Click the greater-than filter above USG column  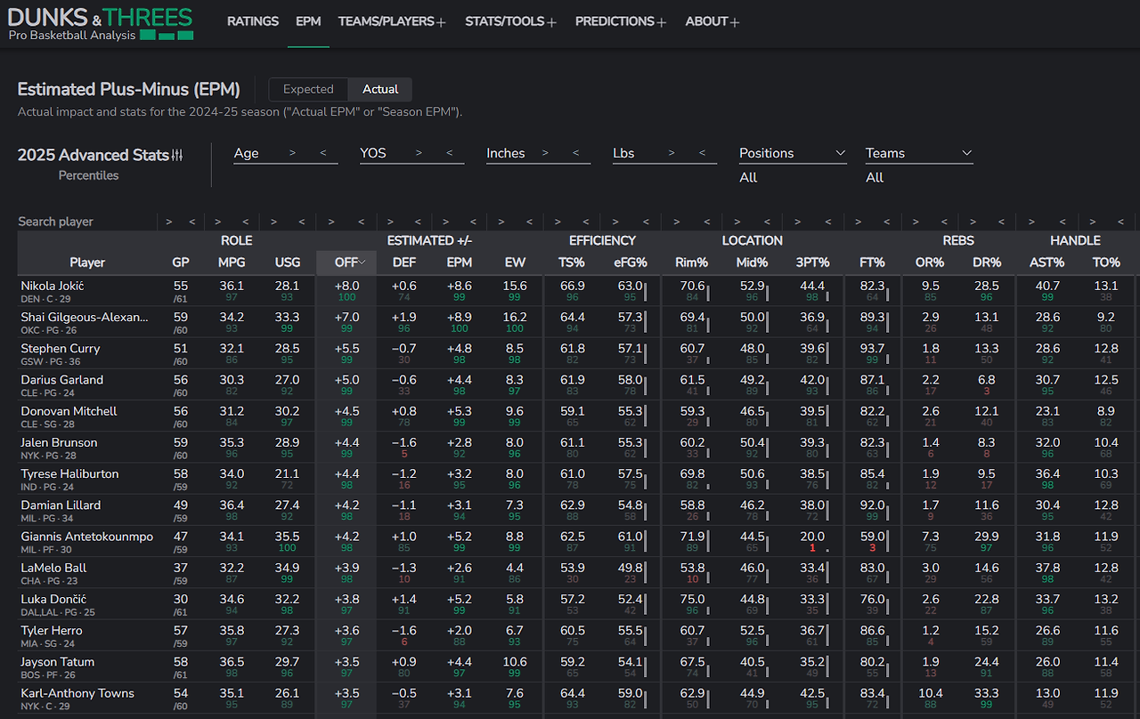[274, 222]
